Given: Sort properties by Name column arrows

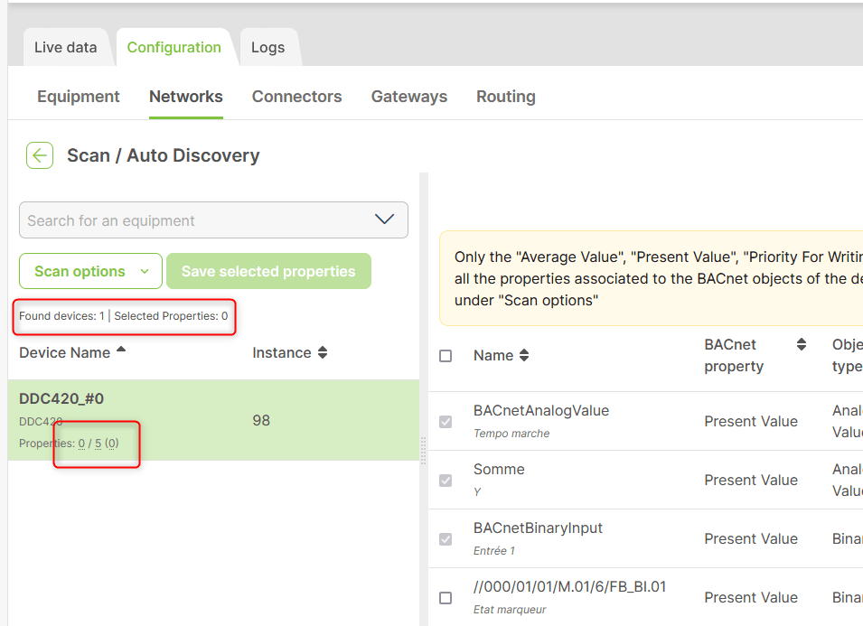Looking at the screenshot, I should click(524, 356).
